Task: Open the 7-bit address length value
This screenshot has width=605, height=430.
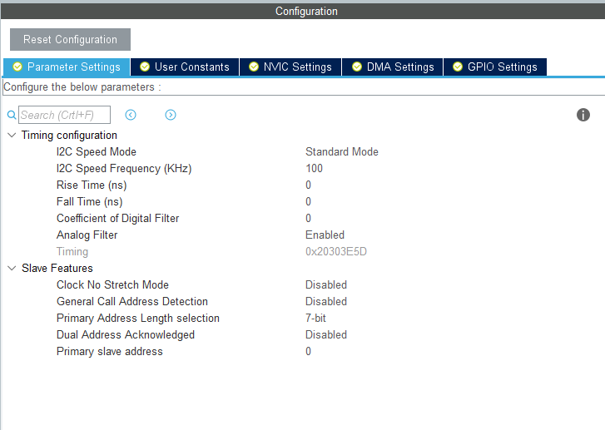Action: point(315,318)
